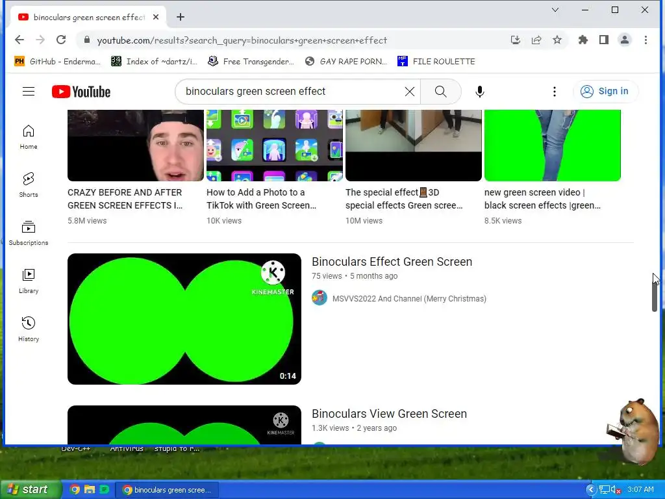This screenshot has width=665, height=499.
Task: Click the share page icon
Action: tap(536, 40)
